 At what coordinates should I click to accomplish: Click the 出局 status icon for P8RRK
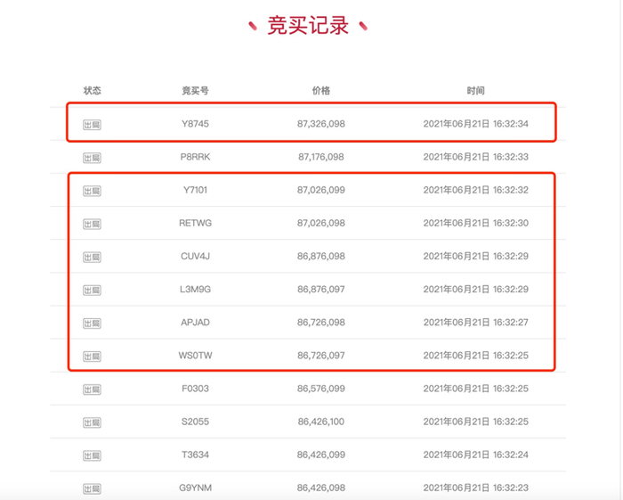[92, 158]
